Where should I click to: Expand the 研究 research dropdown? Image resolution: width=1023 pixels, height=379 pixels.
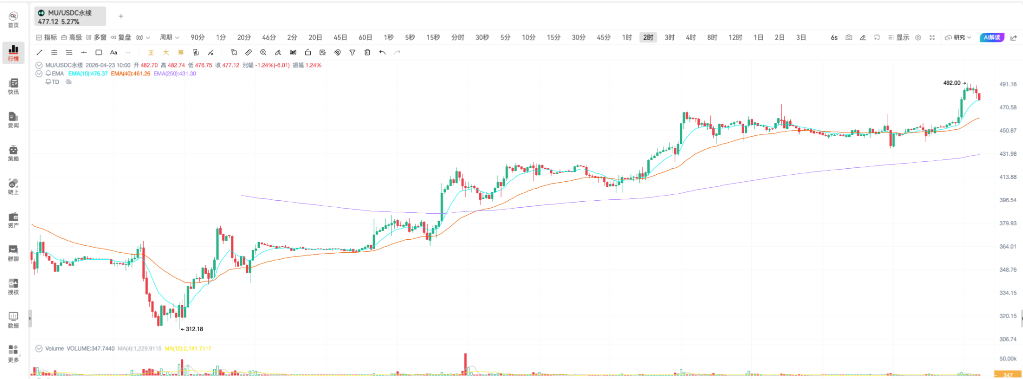tap(958, 37)
